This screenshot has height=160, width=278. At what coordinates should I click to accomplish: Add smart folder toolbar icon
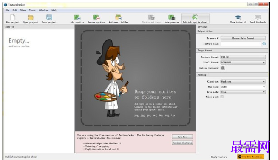(x=119, y=17)
